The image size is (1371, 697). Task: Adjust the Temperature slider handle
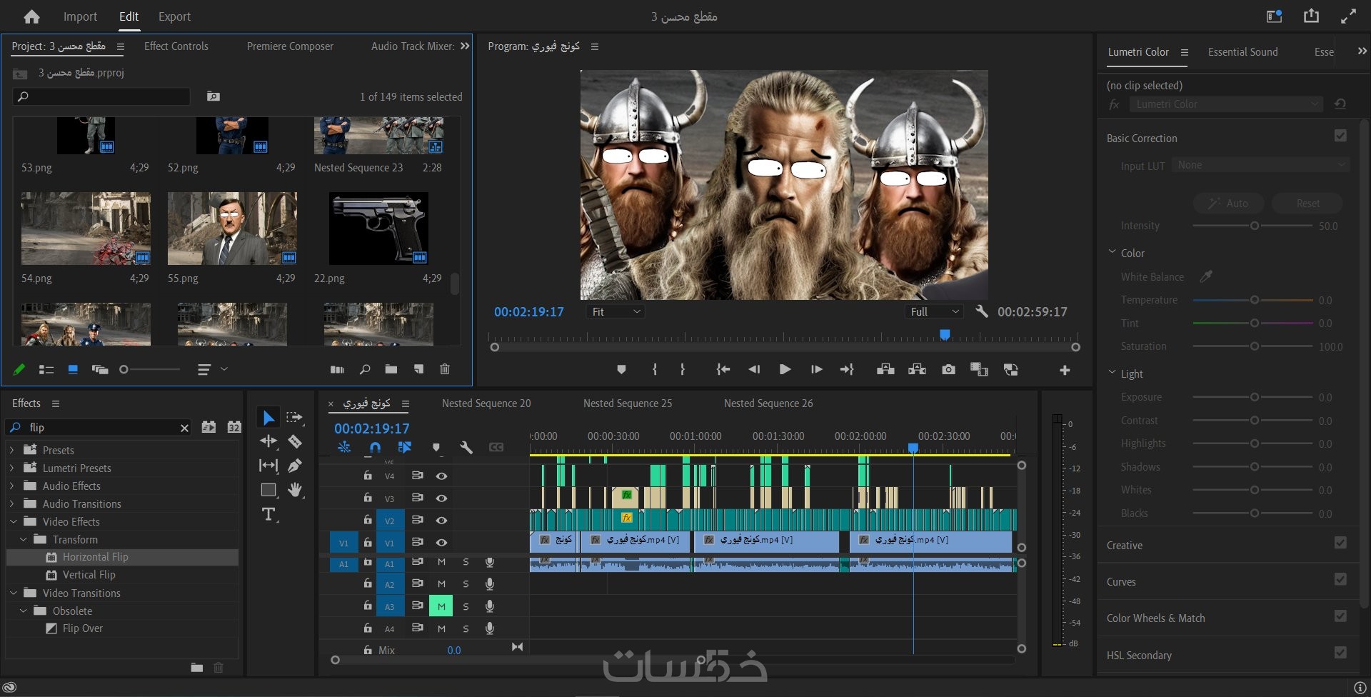[x=1254, y=300]
